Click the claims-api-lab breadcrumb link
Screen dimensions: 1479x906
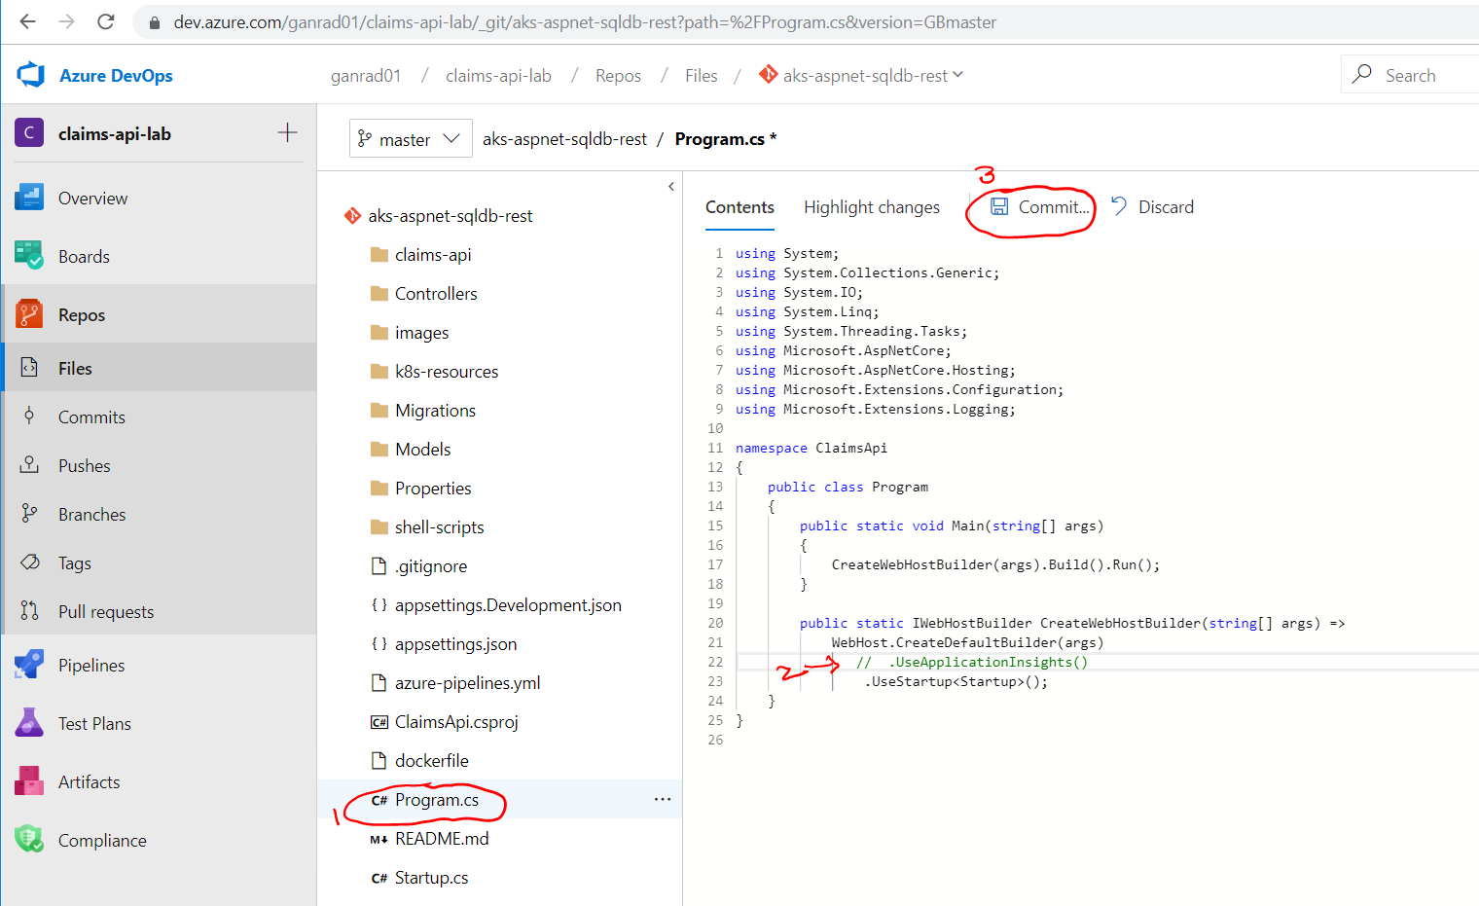[498, 76]
